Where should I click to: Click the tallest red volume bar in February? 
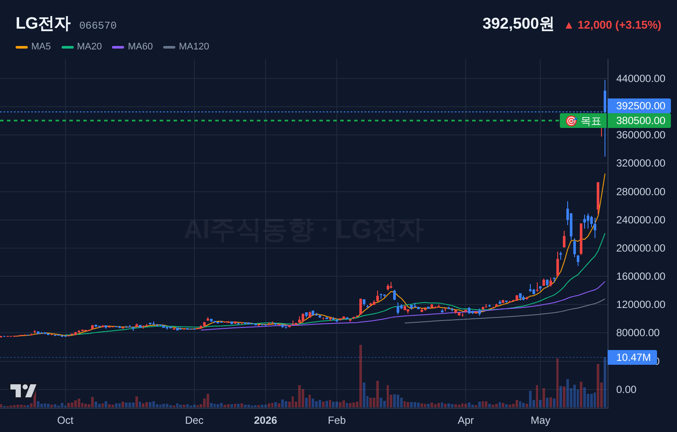tap(361, 376)
